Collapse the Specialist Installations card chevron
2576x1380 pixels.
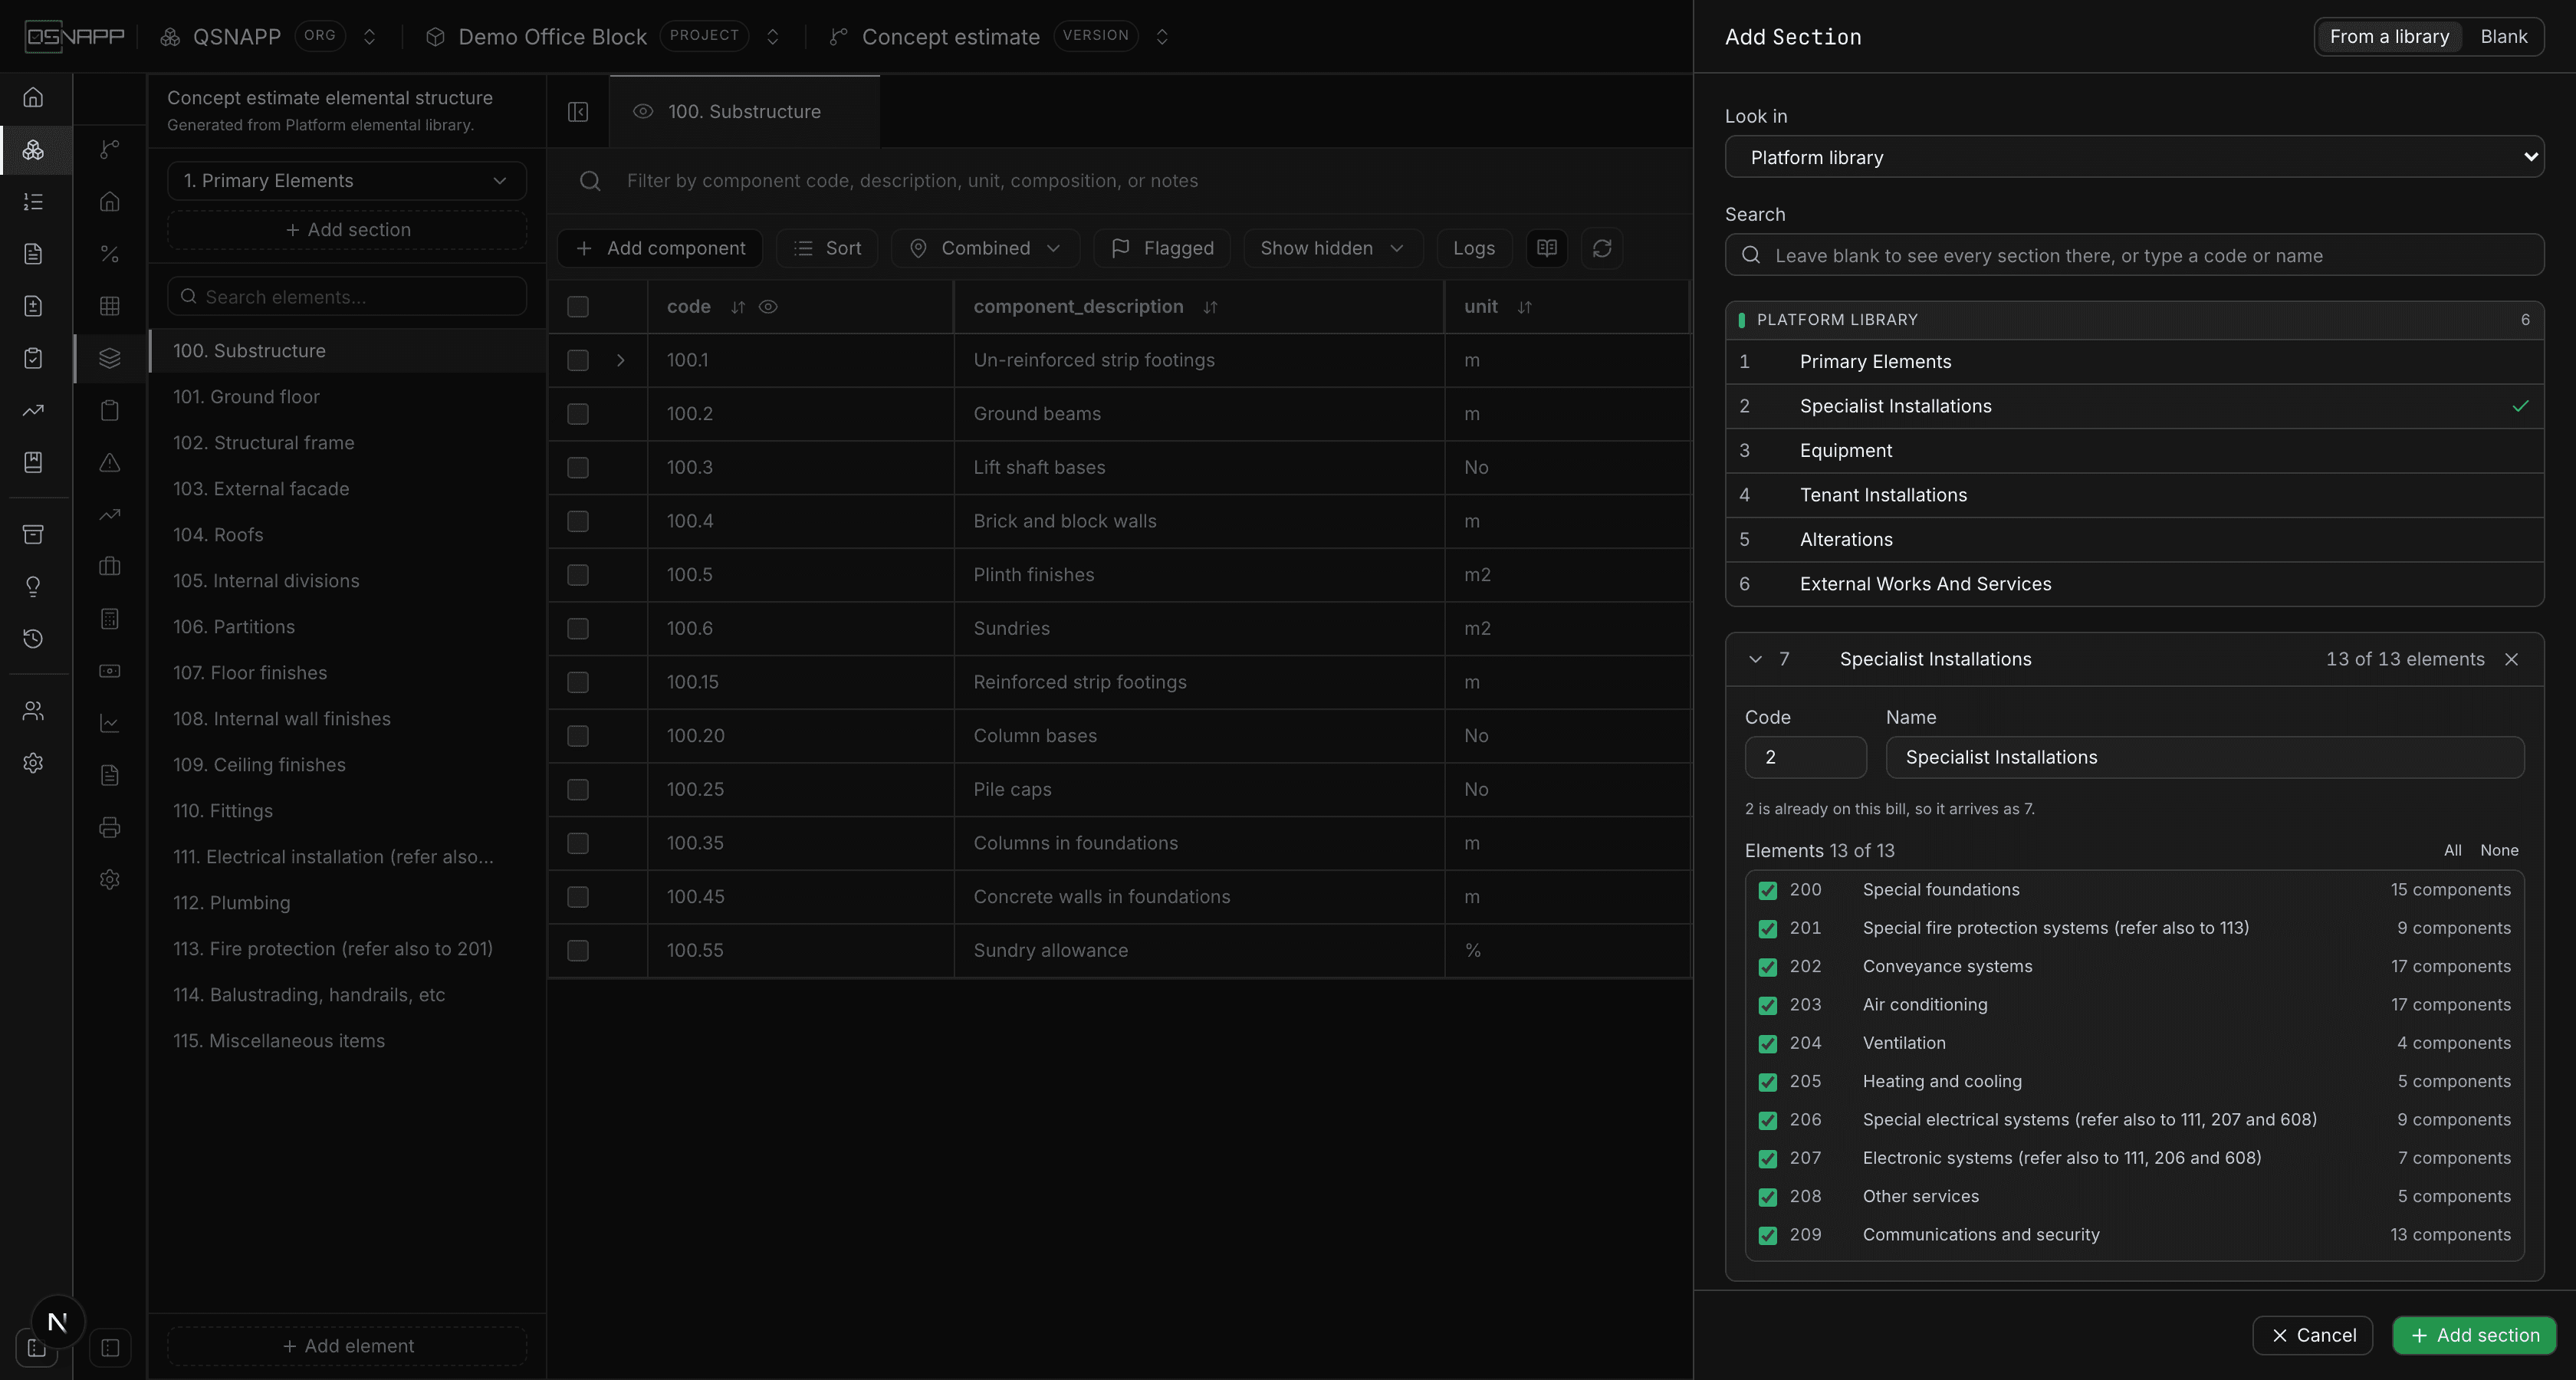click(1755, 659)
